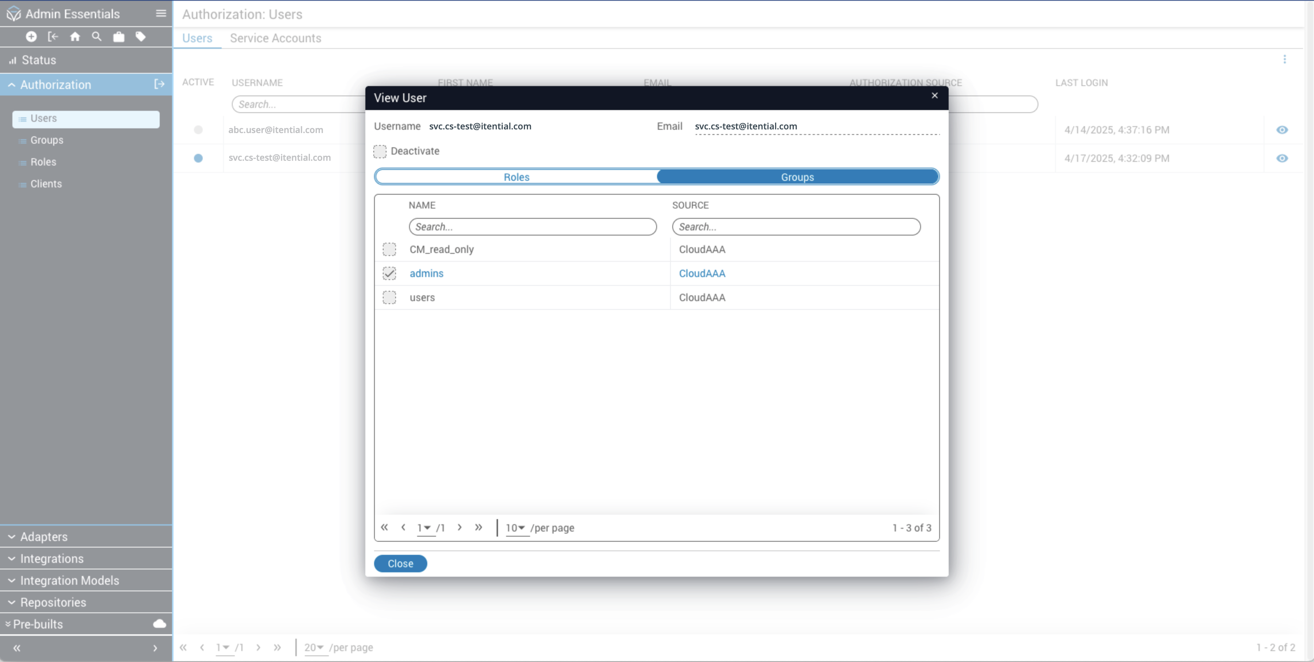Click the cloud icon next to Pre-builts

pos(160,624)
